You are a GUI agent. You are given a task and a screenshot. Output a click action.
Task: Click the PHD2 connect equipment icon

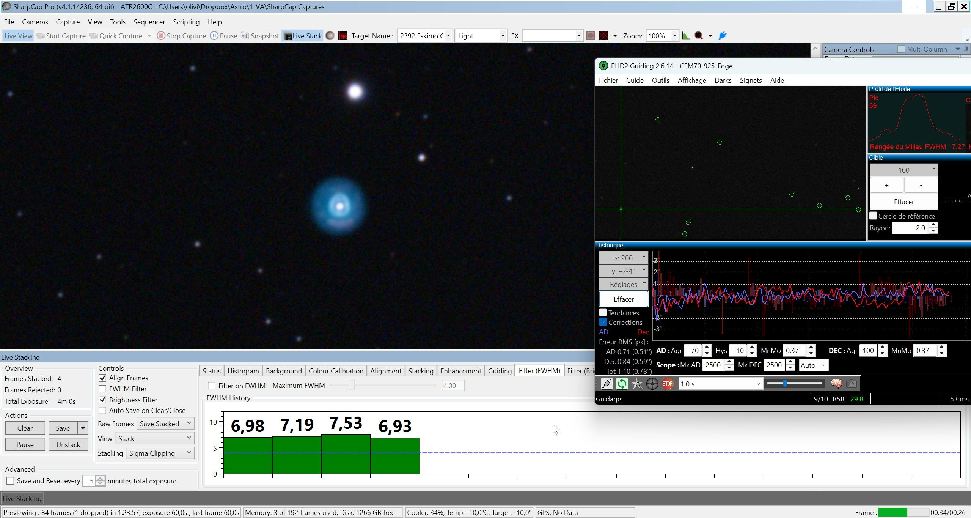pyautogui.click(x=606, y=384)
